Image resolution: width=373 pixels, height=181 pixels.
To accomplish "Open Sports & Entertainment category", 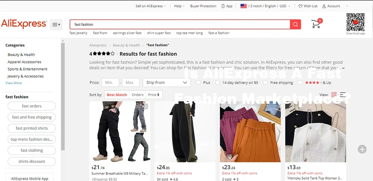I will [x=27, y=69].
